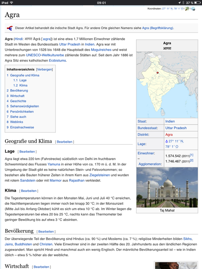Open the Erzbistums link
Screen dimensions: 202x269
pyautogui.click(x=57, y=61)
